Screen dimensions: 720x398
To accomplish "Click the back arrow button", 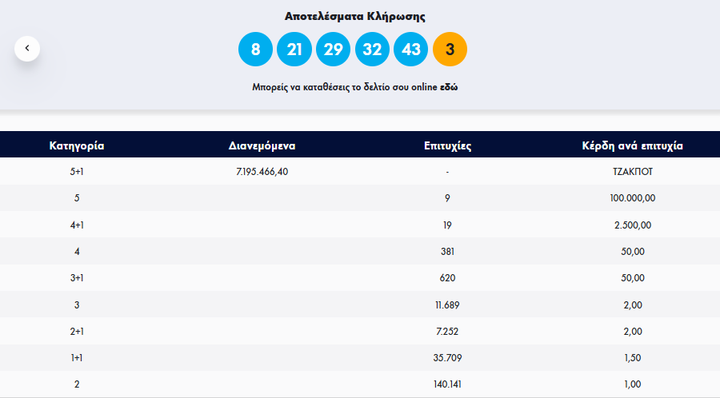I will point(27,49).
